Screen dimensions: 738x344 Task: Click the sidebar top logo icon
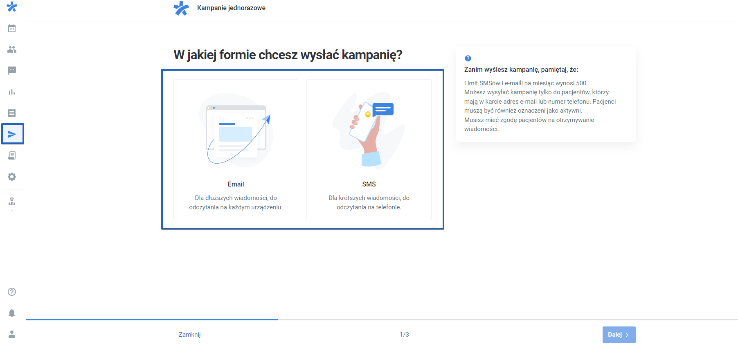point(12,7)
